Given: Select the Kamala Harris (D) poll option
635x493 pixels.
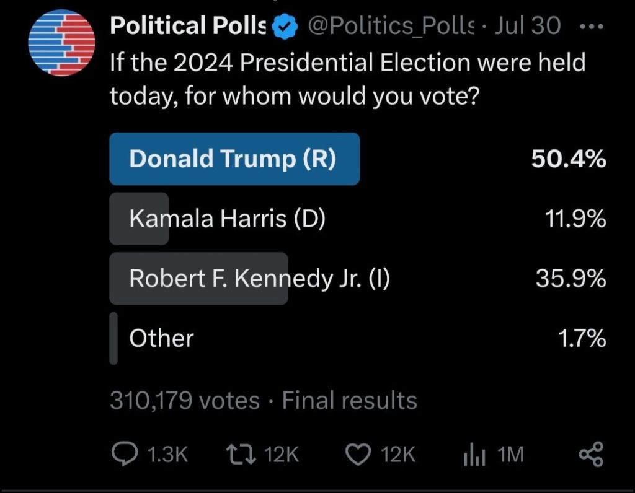Looking at the screenshot, I should click(227, 219).
